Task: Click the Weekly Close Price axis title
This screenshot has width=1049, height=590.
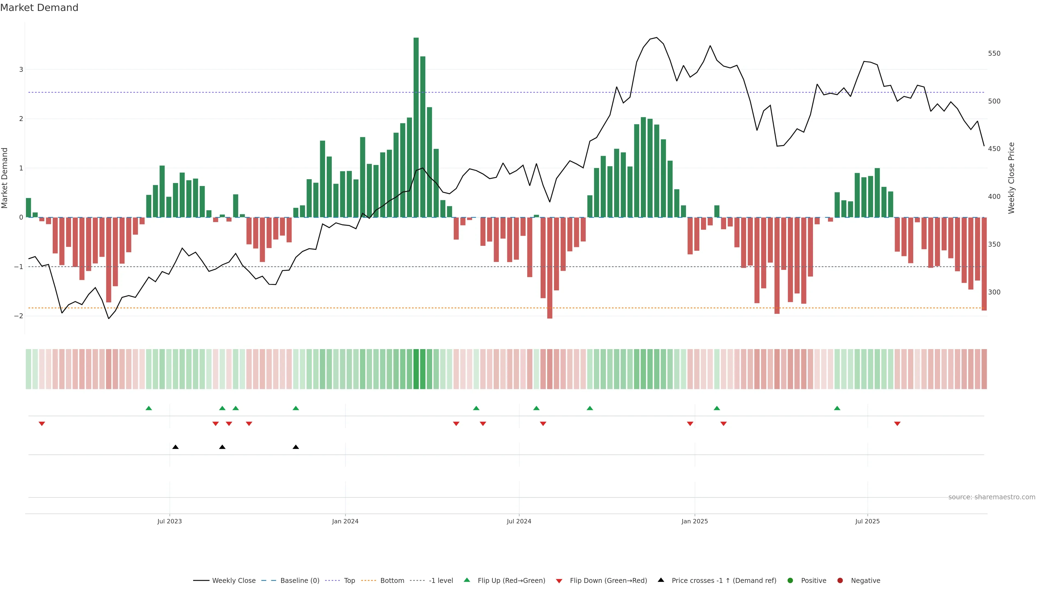Action: pyautogui.click(x=1011, y=178)
